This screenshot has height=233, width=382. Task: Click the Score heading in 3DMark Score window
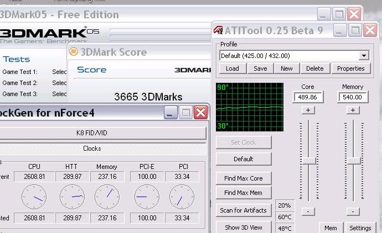click(x=91, y=70)
